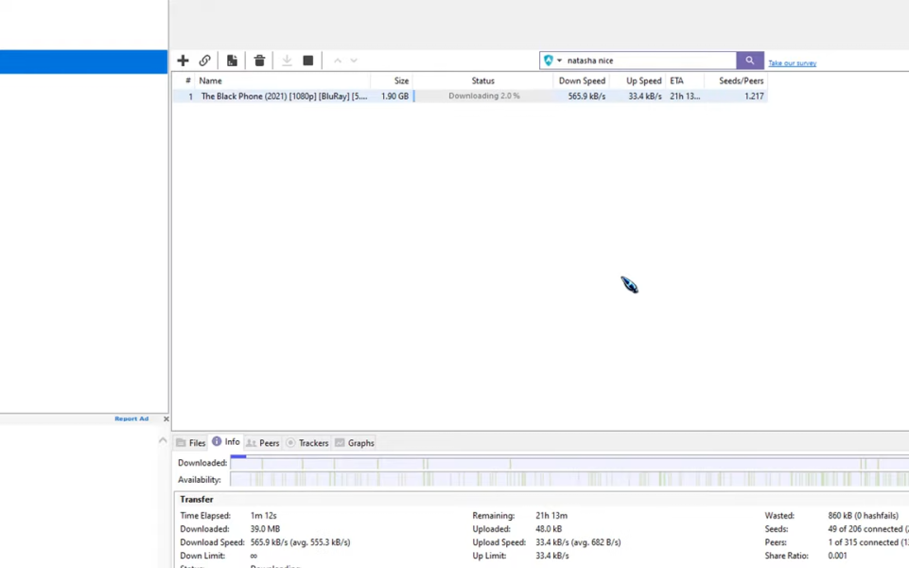Image resolution: width=909 pixels, height=568 pixels.
Task: Click '860 kB (0 hashfails)' wasted value
Action: tap(864, 515)
